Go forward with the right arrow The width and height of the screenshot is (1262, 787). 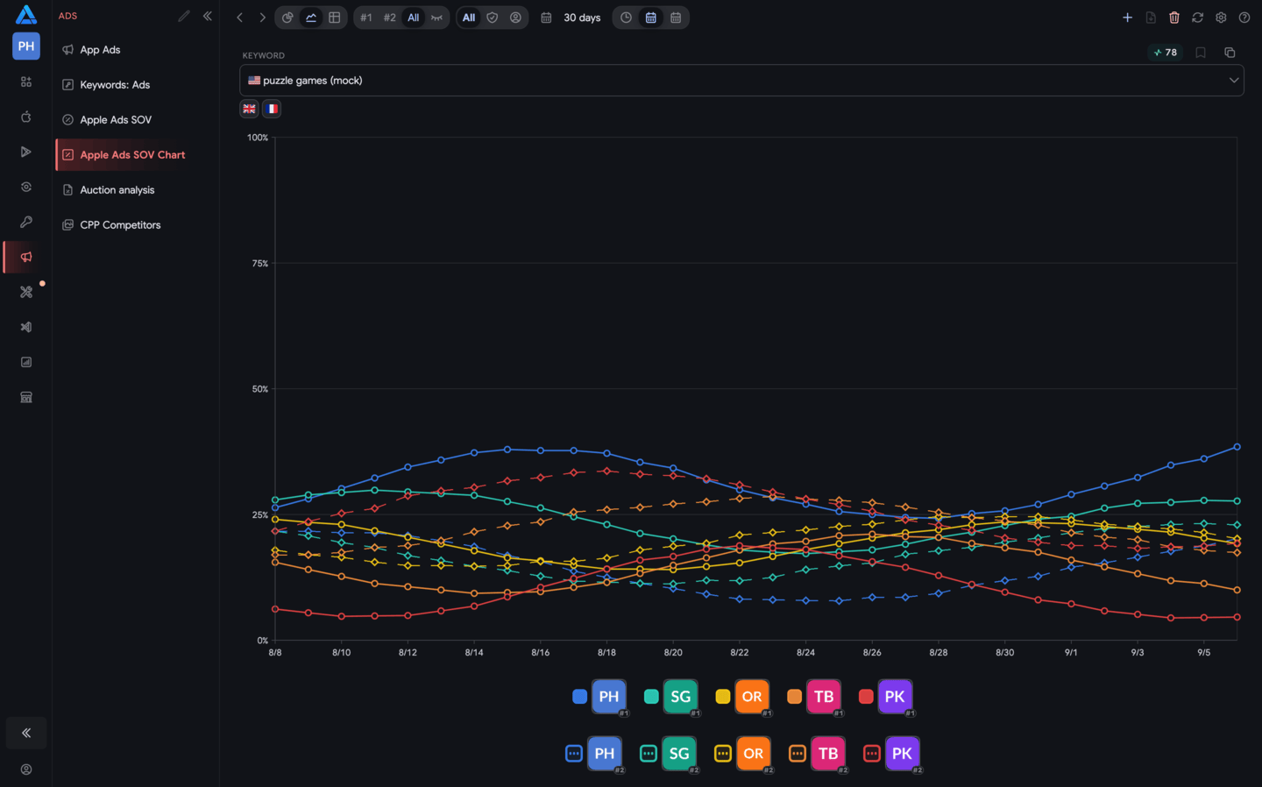(262, 18)
